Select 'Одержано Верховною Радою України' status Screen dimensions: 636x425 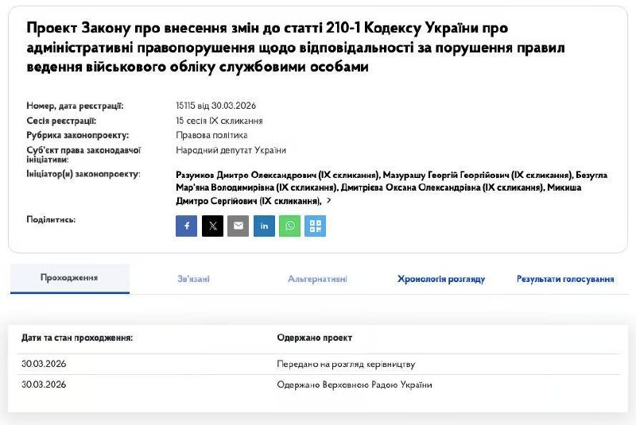tap(355, 384)
